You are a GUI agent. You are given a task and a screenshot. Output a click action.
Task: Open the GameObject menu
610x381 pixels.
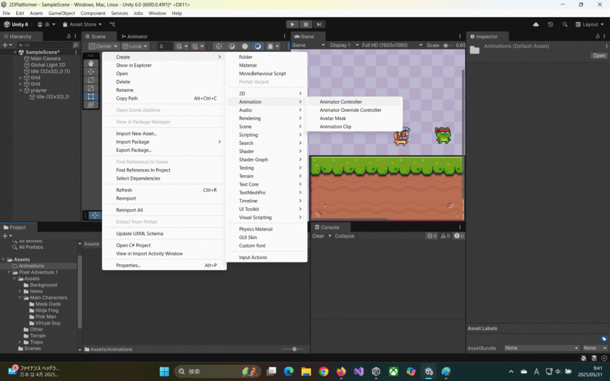[61, 13]
